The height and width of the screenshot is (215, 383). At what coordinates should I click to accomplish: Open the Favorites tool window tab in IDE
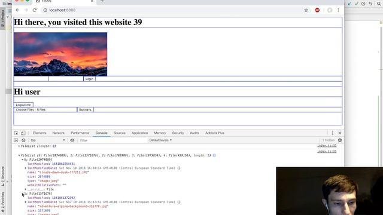2,202
